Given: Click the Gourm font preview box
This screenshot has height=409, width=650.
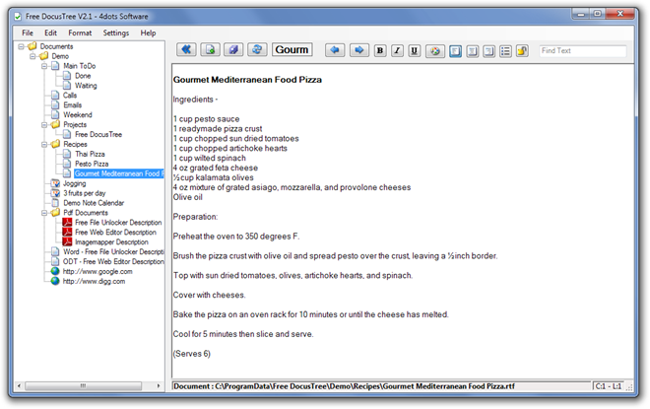Looking at the screenshot, I should pyautogui.click(x=292, y=50).
